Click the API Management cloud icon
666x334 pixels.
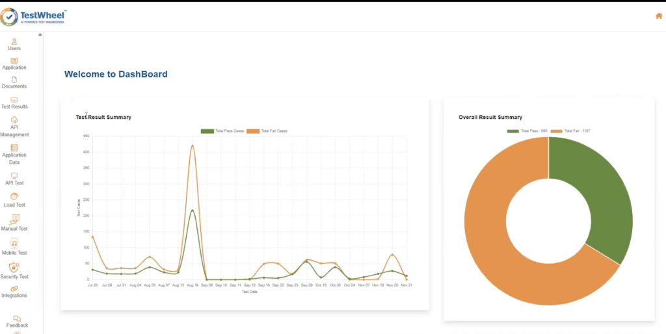pos(14,120)
